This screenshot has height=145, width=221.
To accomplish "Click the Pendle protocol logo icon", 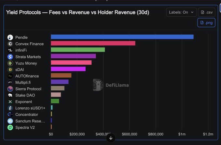I will pyautogui.click(x=10, y=37).
